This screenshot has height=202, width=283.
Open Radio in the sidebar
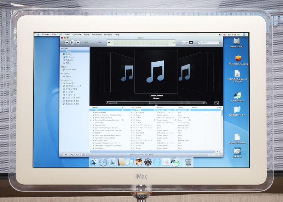click(x=75, y=63)
